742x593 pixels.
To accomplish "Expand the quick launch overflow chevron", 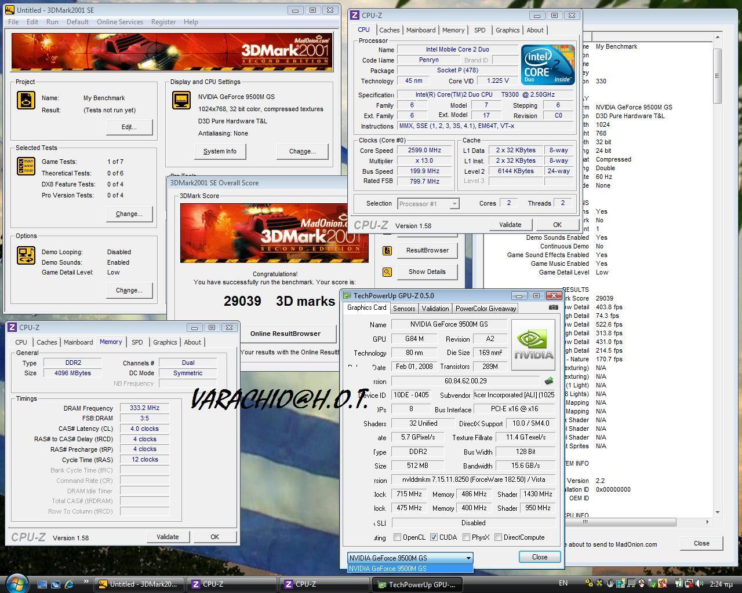I will tap(86, 581).
